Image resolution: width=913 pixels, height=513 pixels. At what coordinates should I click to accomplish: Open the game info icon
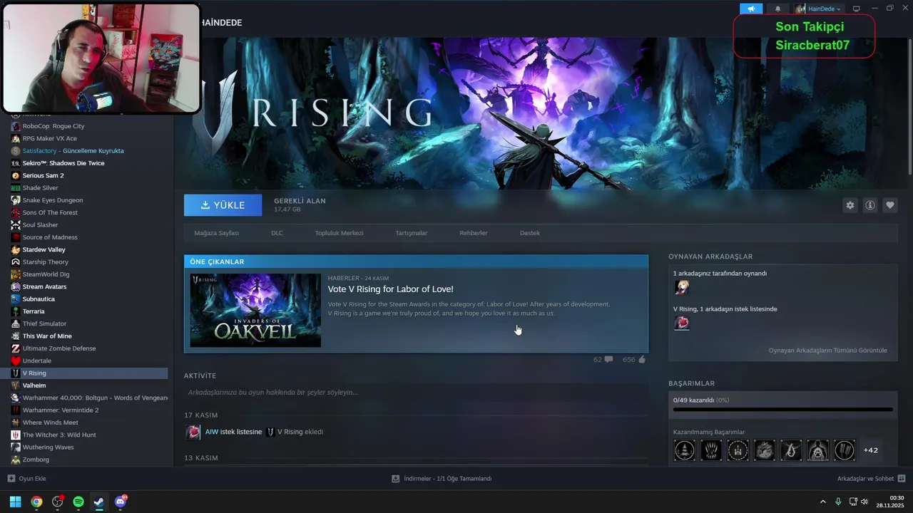pos(870,205)
